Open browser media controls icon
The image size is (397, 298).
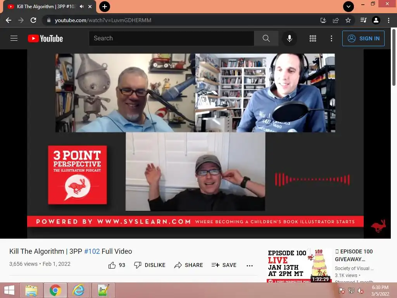tap(364, 20)
